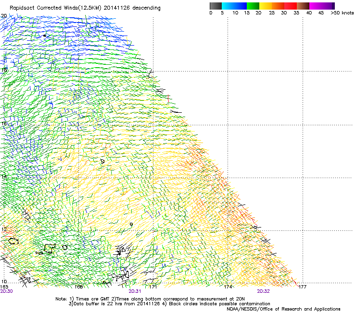The width and height of the screenshot is (356, 312).
Task: Click the longitude label '177' at bottom
Action: [303, 287]
